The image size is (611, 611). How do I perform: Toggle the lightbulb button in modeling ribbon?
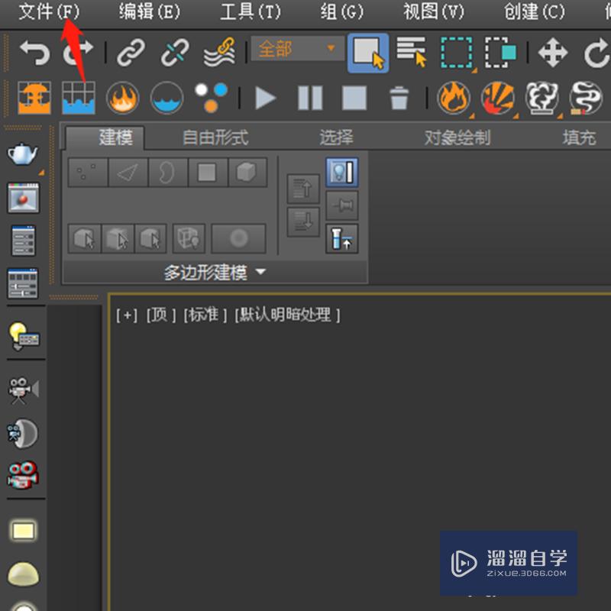[x=341, y=172]
